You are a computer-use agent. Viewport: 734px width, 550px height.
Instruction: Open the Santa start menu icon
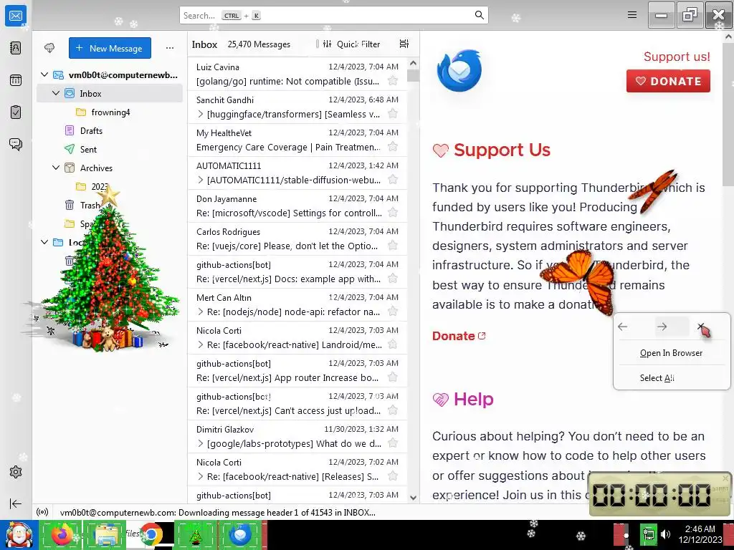click(x=19, y=534)
